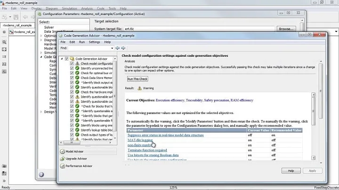339x190 pixels.
Task: Open the Performance Advisor icon
Action: [x=63, y=166]
